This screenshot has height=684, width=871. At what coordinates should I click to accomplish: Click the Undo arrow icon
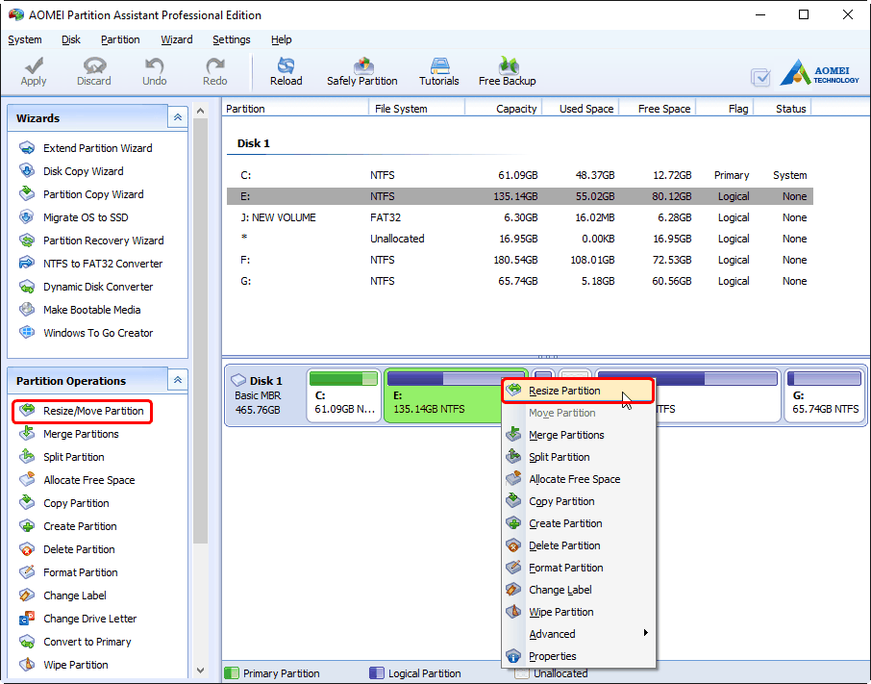(155, 66)
